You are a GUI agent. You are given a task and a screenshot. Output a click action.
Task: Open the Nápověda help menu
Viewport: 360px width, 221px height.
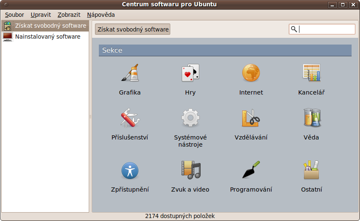click(101, 15)
